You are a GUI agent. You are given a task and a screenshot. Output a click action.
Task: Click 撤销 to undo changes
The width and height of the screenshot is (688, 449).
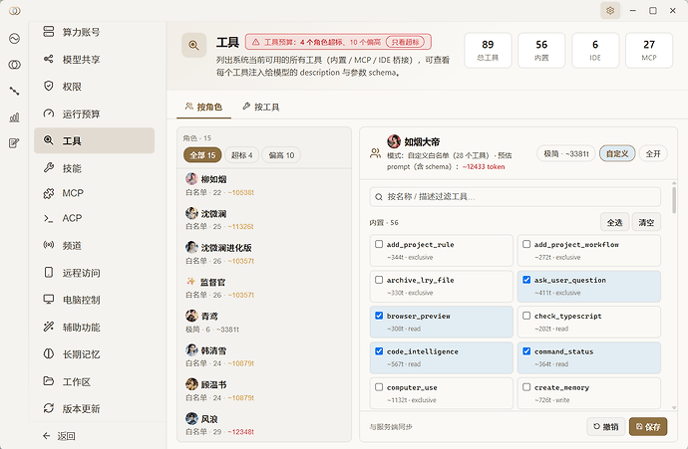pos(606,426)
